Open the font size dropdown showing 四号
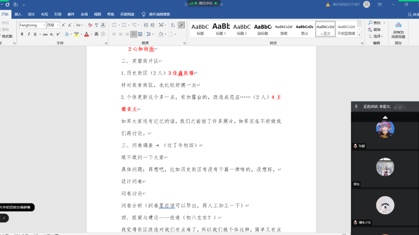The height and width of the screenshot is (235, 419). click(x=58, y=25)
